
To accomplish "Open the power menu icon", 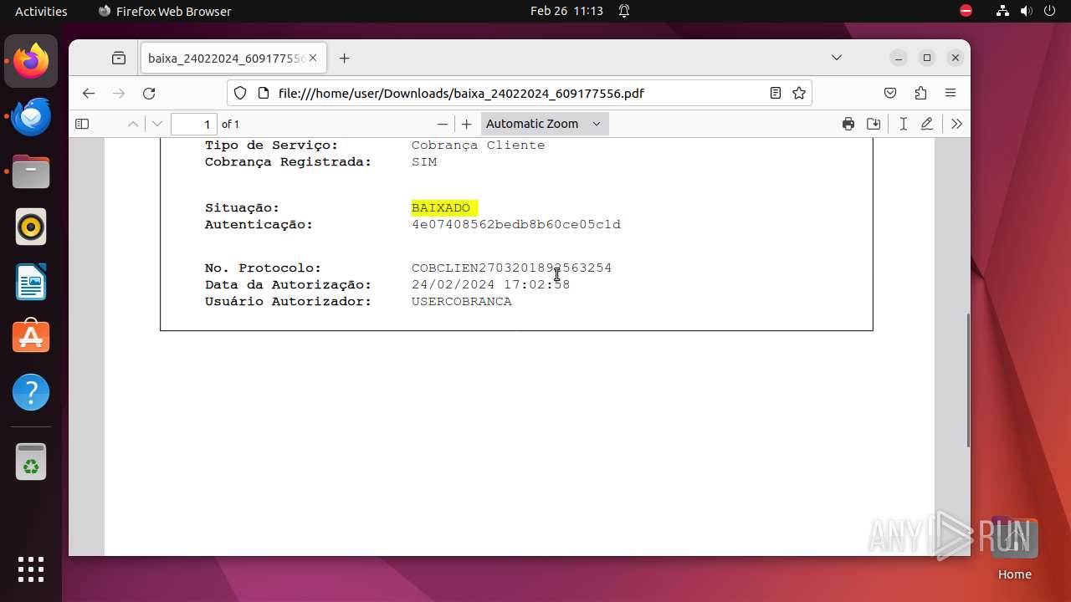I will (1050, 11).
